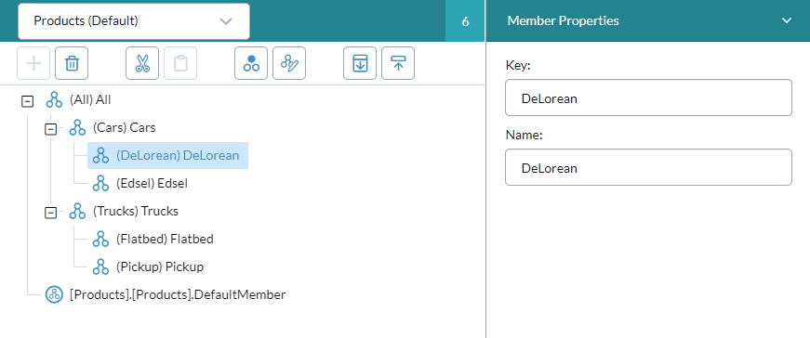Click the export up-arrow icon
This screenshot has width=810, height=338.
coord(398,63)
